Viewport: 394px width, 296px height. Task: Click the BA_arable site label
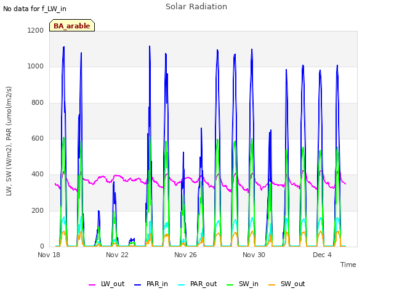click(x=72, y=25)
